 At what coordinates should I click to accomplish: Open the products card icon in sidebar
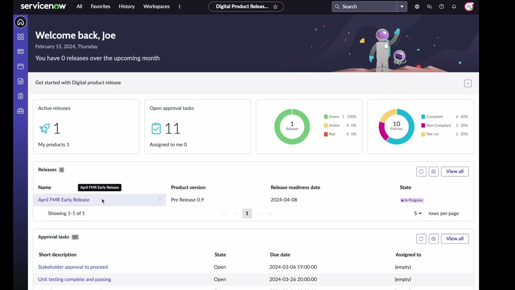(x=21, y=52)
